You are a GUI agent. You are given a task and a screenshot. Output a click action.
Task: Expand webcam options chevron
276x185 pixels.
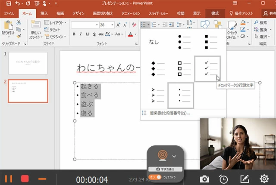click(174, 156)
